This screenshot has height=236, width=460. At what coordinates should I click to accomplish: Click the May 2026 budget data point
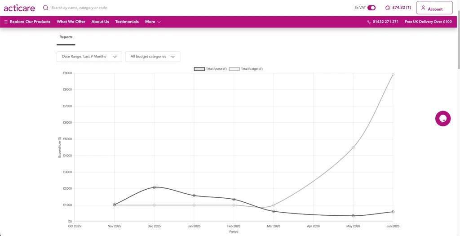pos(353,147)
